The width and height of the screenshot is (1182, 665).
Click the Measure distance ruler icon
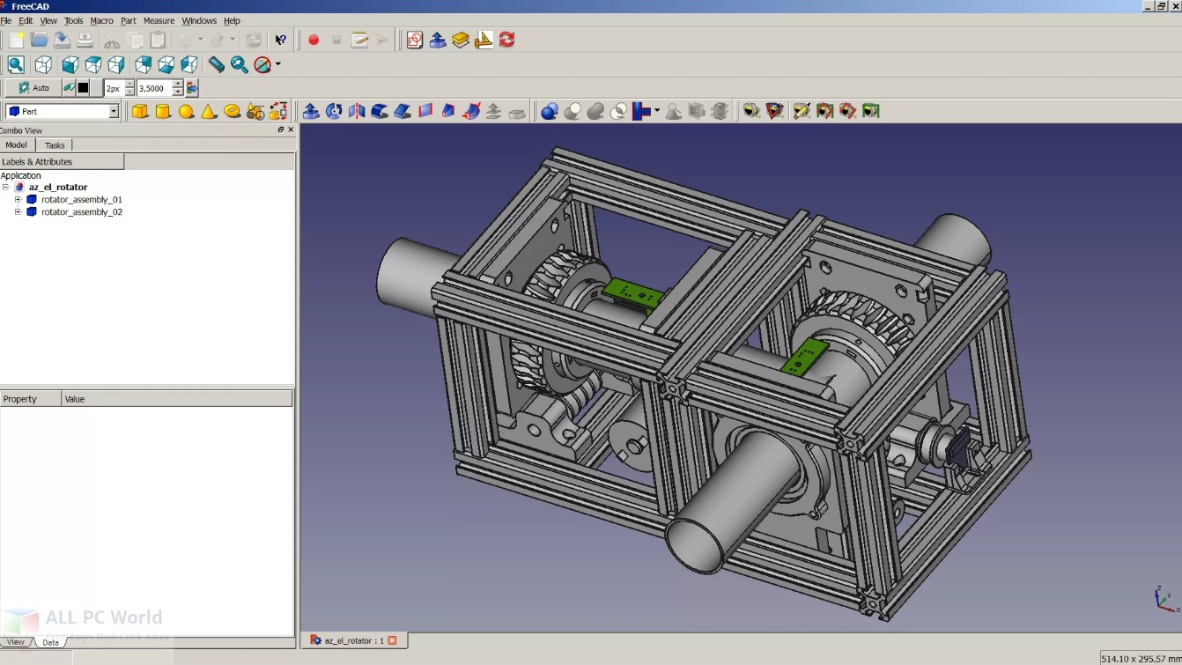[216, 64]
